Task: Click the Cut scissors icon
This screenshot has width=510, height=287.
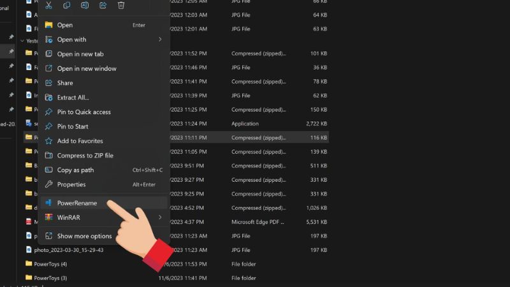Action: coord(49,5)
